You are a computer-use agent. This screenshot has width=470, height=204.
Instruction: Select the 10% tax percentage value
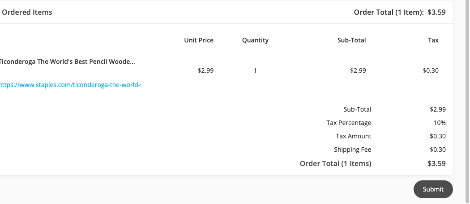(440, 123)
